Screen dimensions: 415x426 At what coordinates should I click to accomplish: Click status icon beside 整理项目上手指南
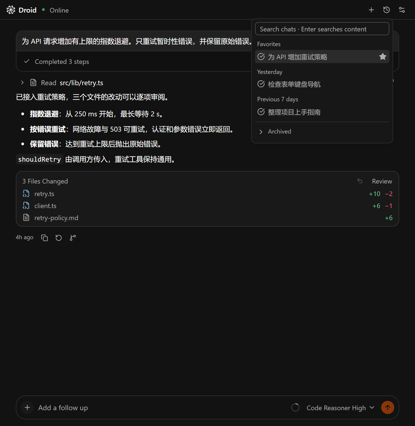261,112
